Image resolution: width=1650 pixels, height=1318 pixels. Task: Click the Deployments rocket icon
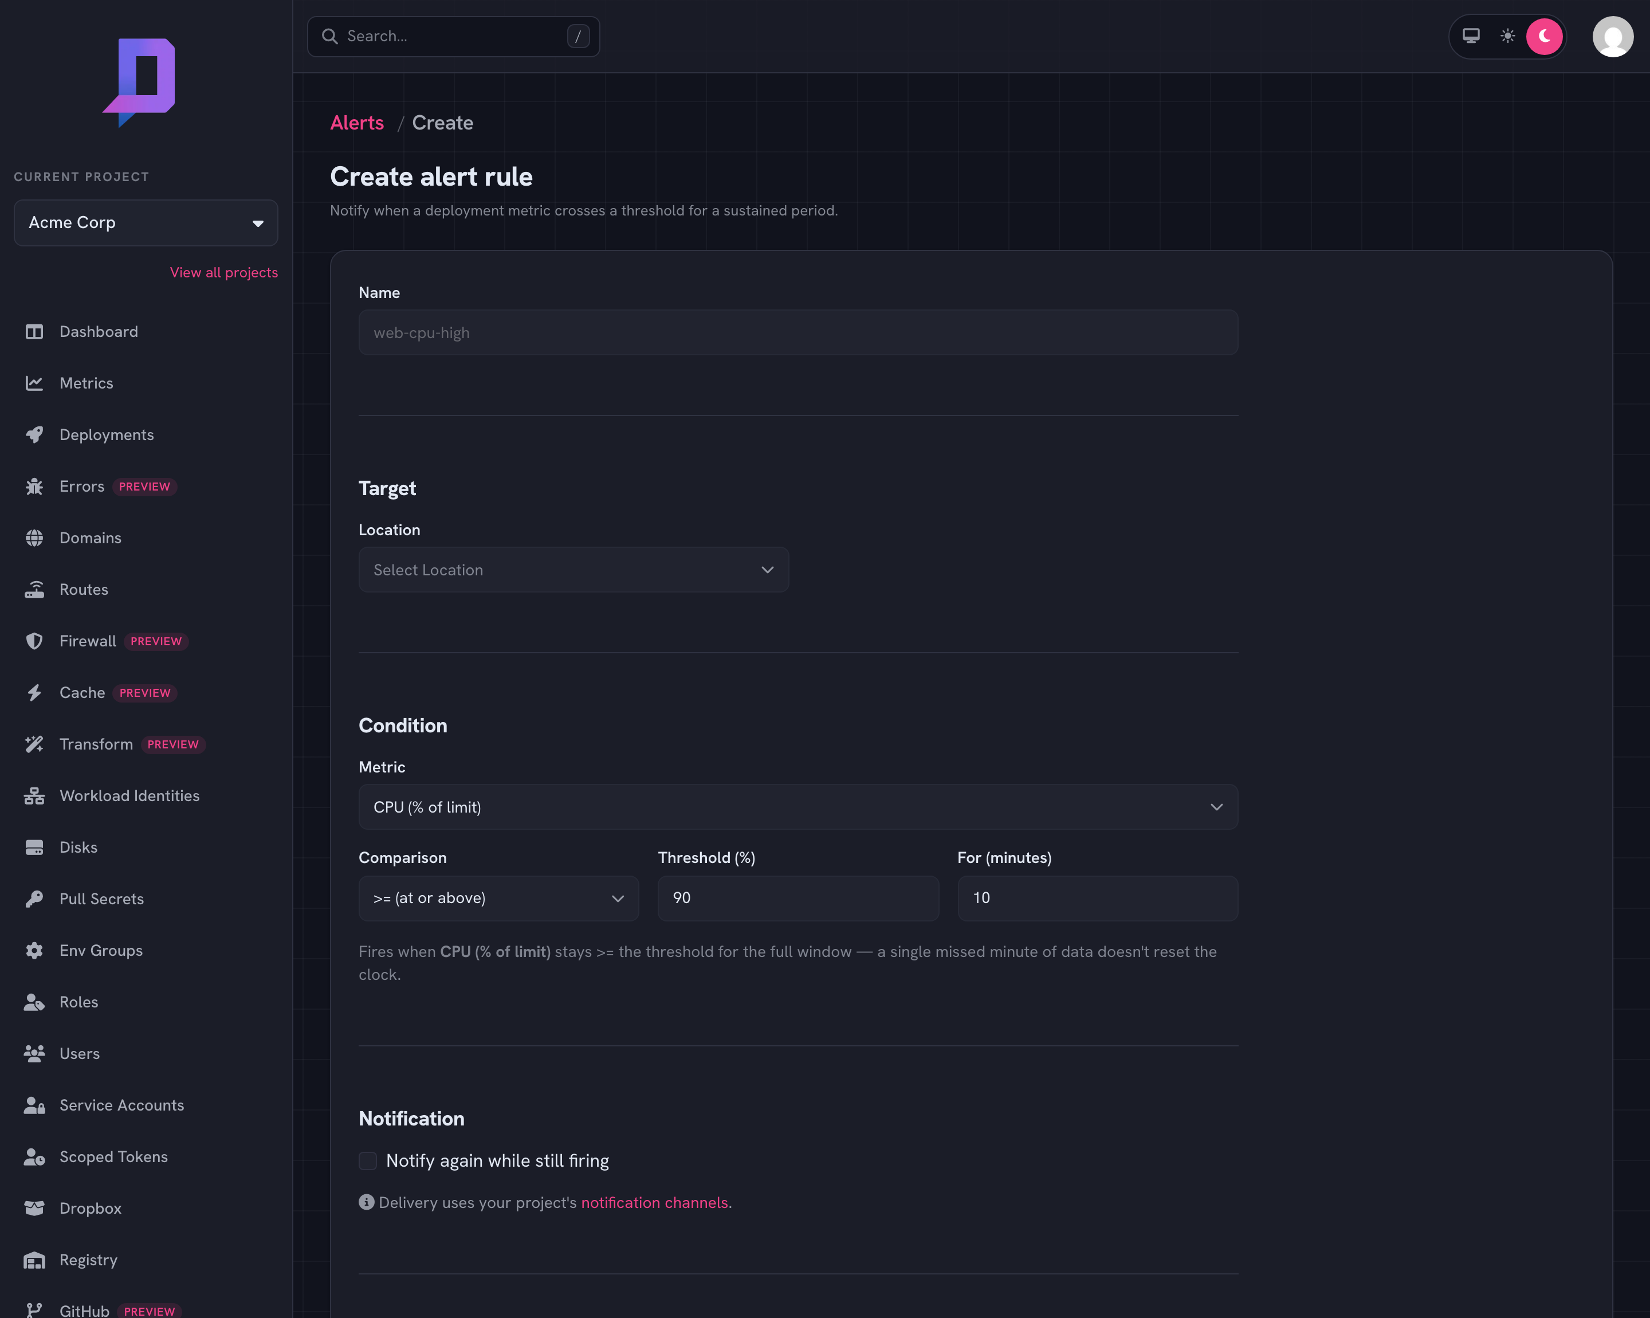point(34,435)
